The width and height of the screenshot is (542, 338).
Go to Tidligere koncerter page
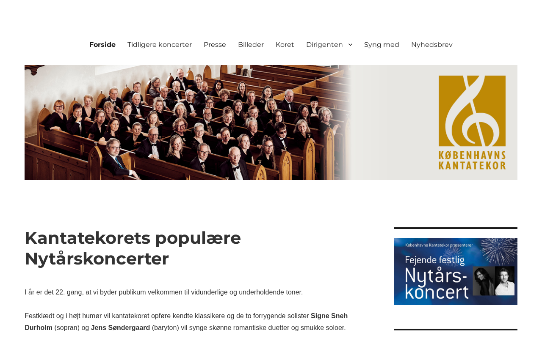[160, 45]
